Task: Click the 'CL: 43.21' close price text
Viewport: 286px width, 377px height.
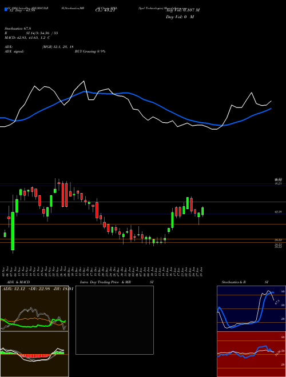Action: [105, 10]
